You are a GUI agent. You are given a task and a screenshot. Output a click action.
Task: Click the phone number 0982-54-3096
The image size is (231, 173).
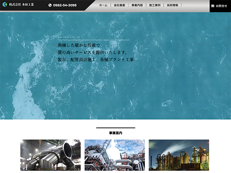tap(65, 5)
